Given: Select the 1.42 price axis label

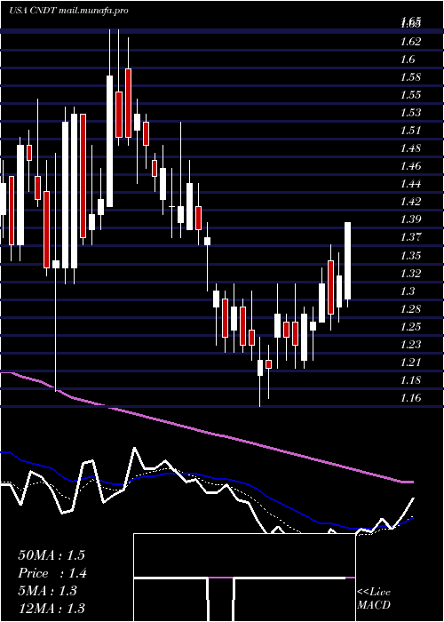Looking at the screenshot, I should point(410,202).
